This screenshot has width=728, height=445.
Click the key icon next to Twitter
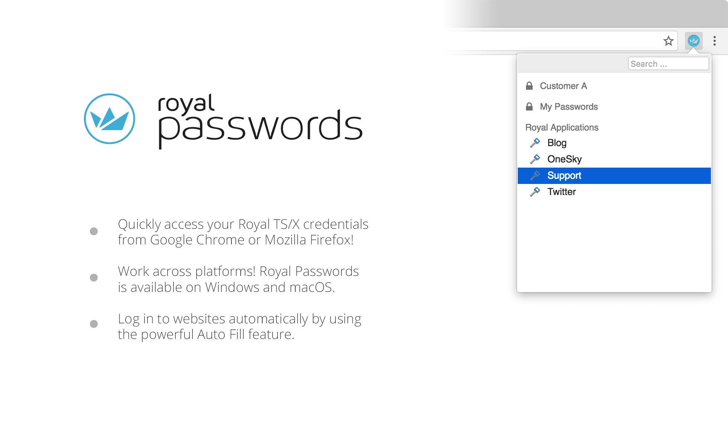[535, 192]
